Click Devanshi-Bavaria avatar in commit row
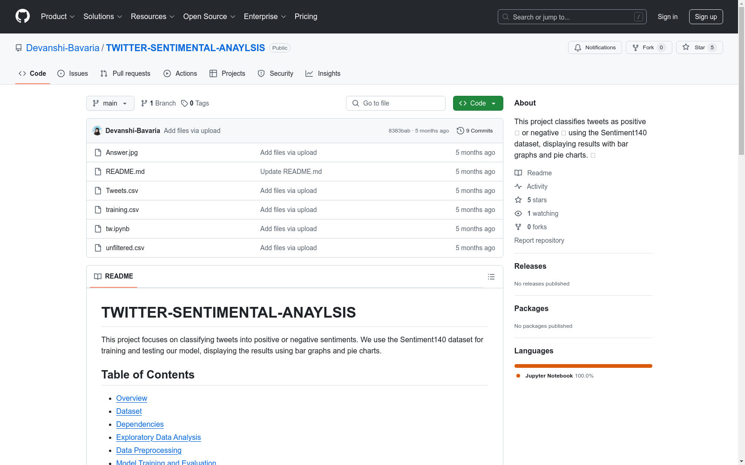The image size is (745, 465). 97,131
